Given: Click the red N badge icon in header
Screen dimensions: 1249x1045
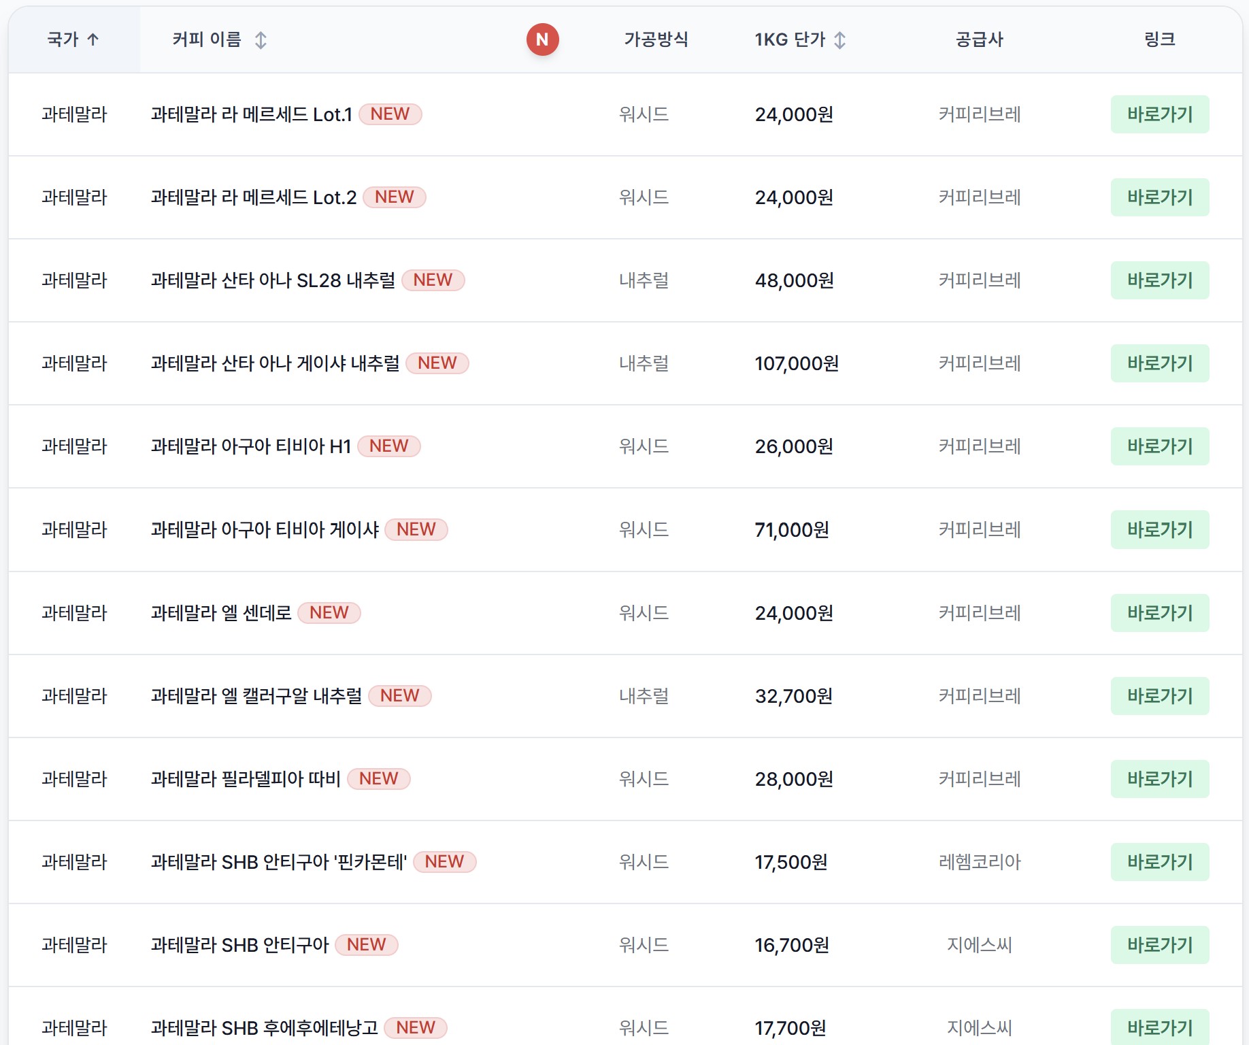Looking at the screenshot, I should pos(542,39).
